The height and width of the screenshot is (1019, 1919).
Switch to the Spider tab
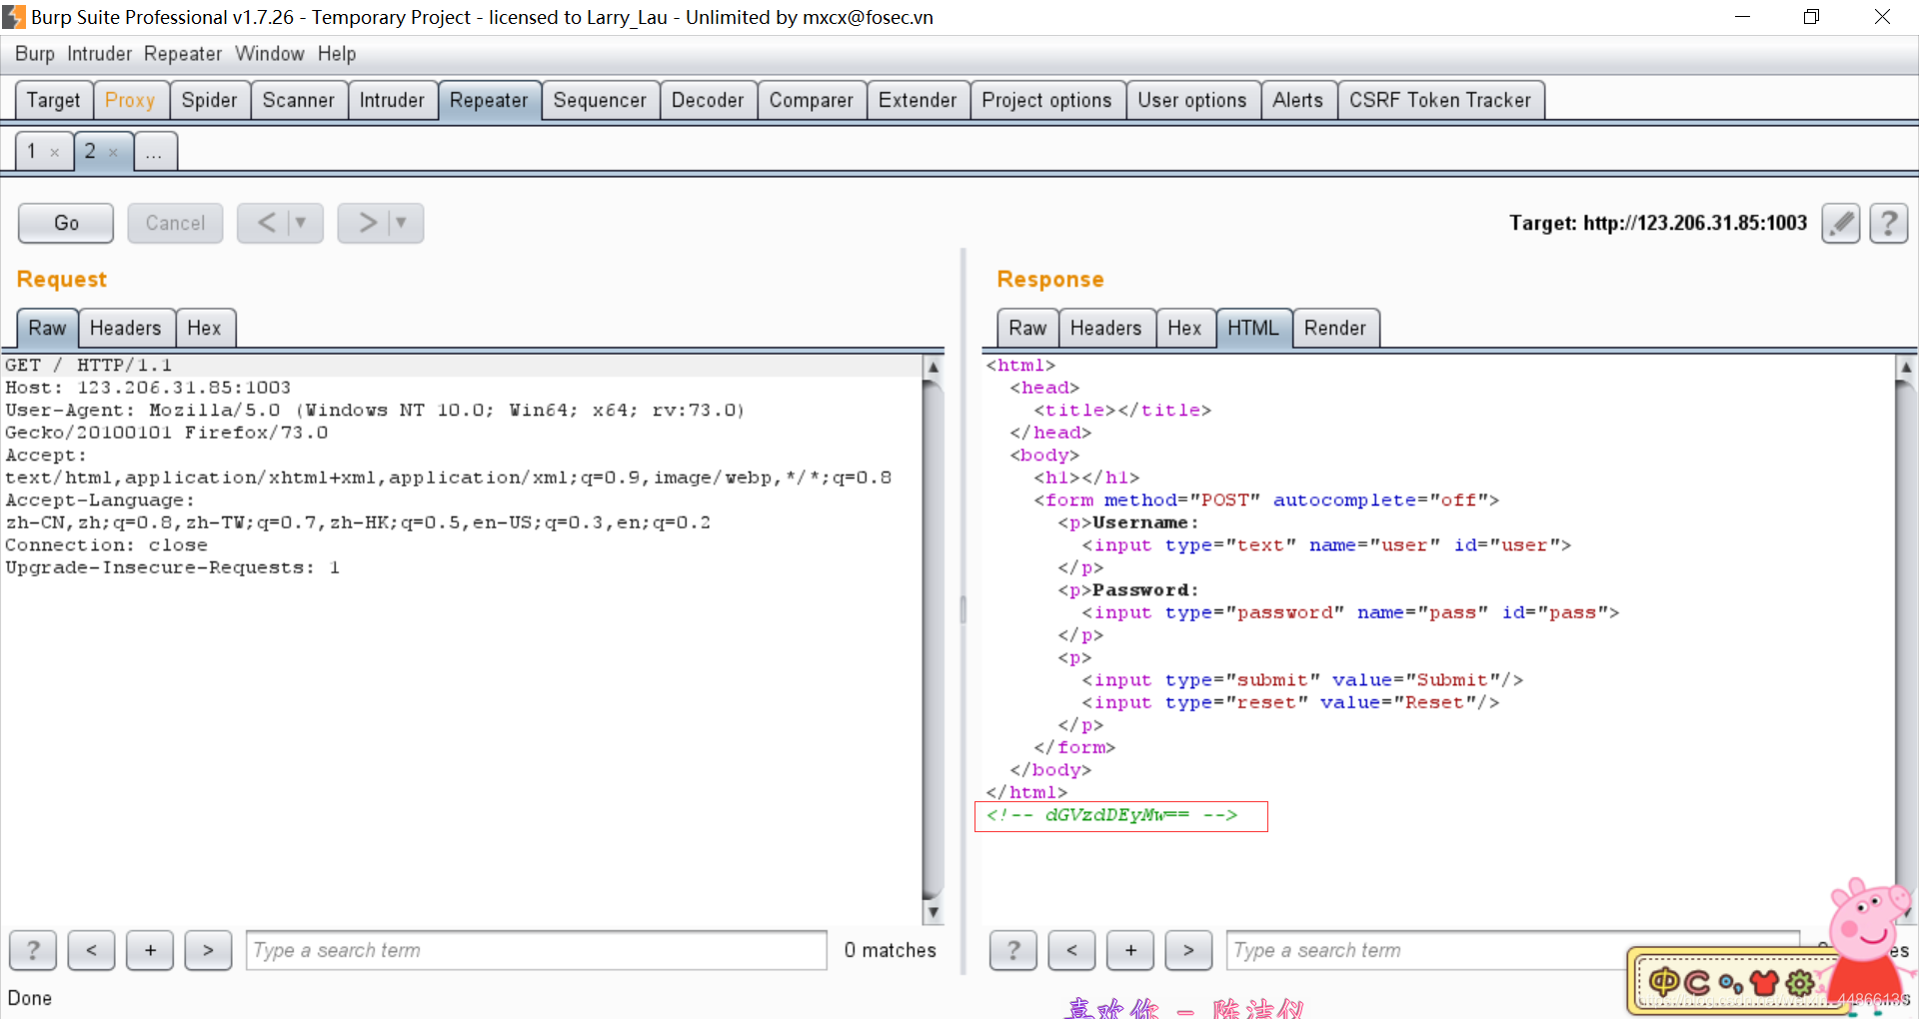pos(210,100)
